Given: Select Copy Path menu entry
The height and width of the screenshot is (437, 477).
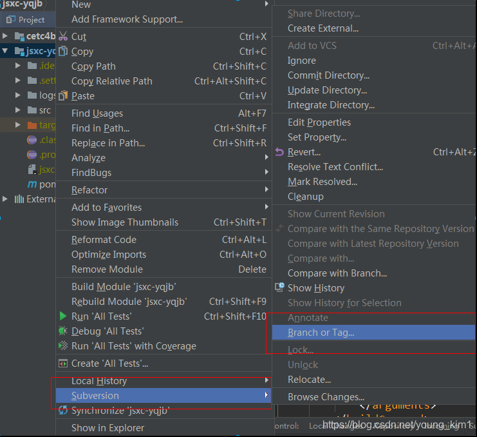Looking at the screenshot, I should coord(164,66).
